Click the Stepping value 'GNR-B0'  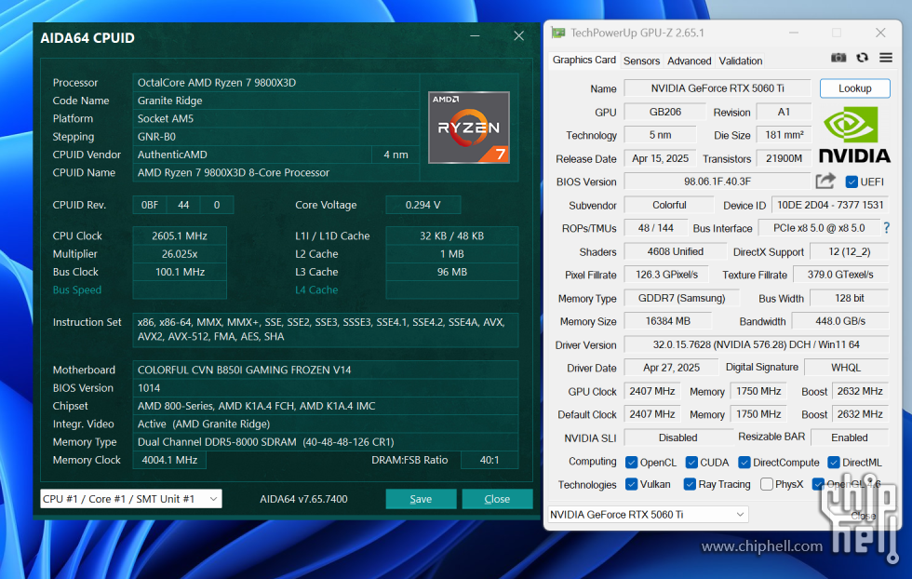[x=156, y=137]
